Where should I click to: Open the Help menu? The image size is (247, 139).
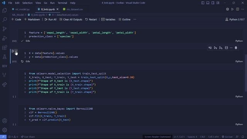coord(73,3)
